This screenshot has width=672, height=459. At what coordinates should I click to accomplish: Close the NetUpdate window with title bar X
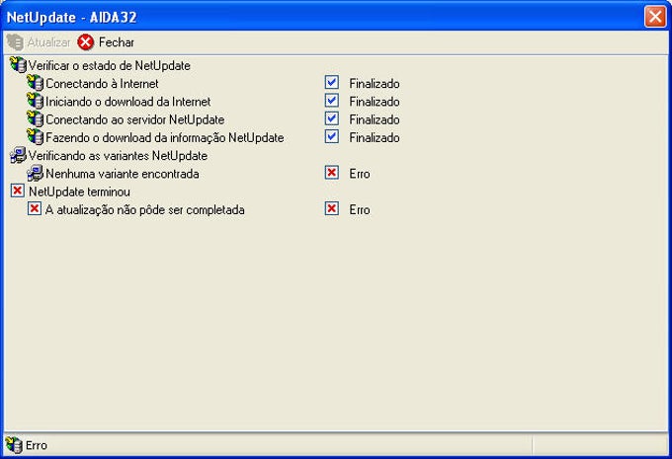click(655, 17)
